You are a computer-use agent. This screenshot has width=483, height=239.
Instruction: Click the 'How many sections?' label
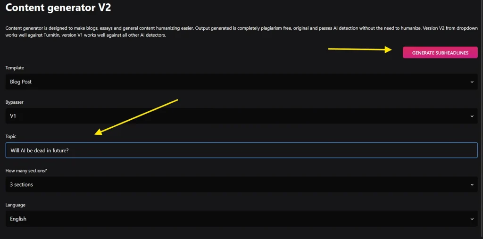point(26,171)
